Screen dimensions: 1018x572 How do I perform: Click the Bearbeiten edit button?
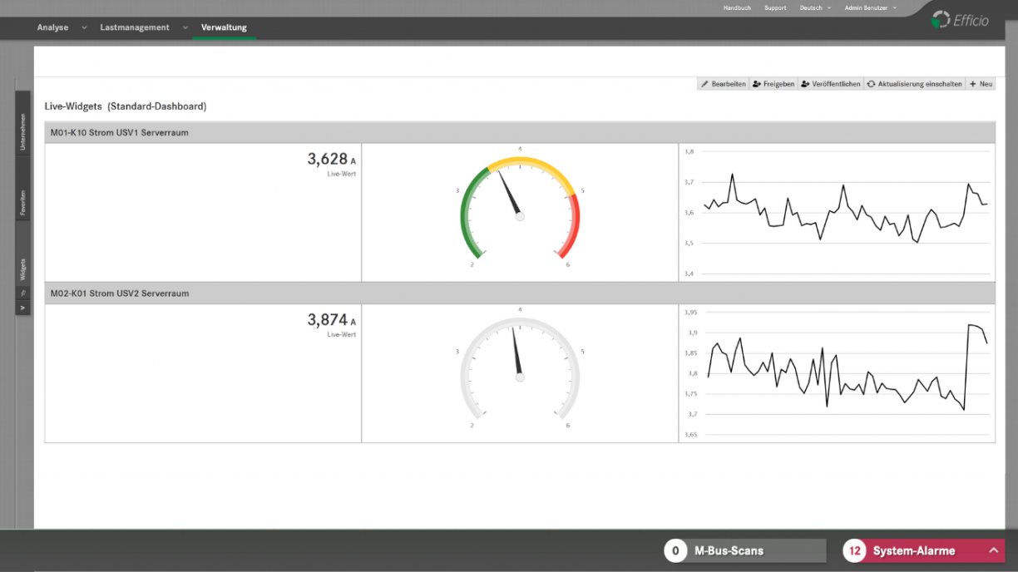click(x=723, y=84)
